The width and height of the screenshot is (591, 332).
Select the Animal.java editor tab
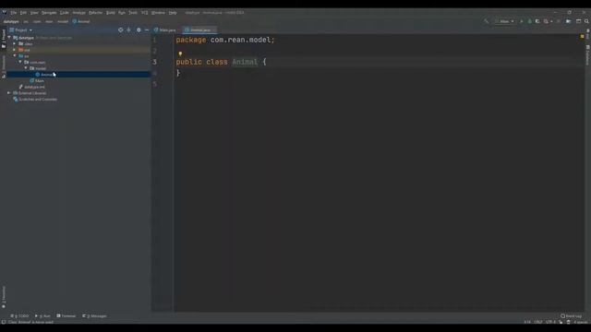click(199, 30)
